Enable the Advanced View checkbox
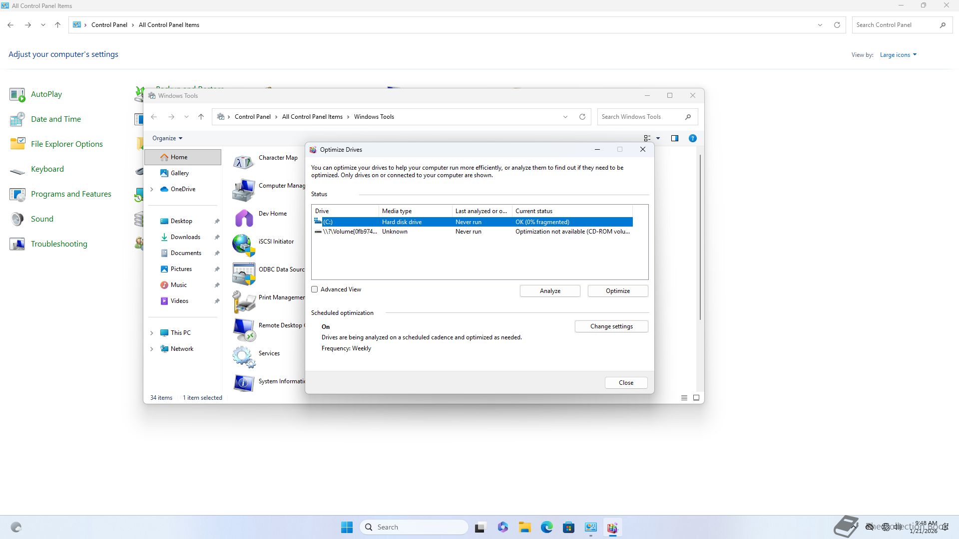 point(315,289)
